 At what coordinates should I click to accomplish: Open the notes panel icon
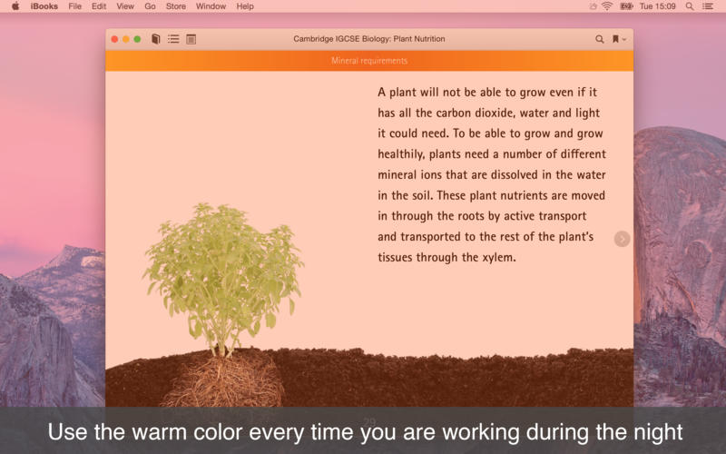[x=191, y=39]
